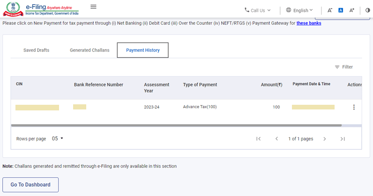Reset font size to default A

[341, 10]
